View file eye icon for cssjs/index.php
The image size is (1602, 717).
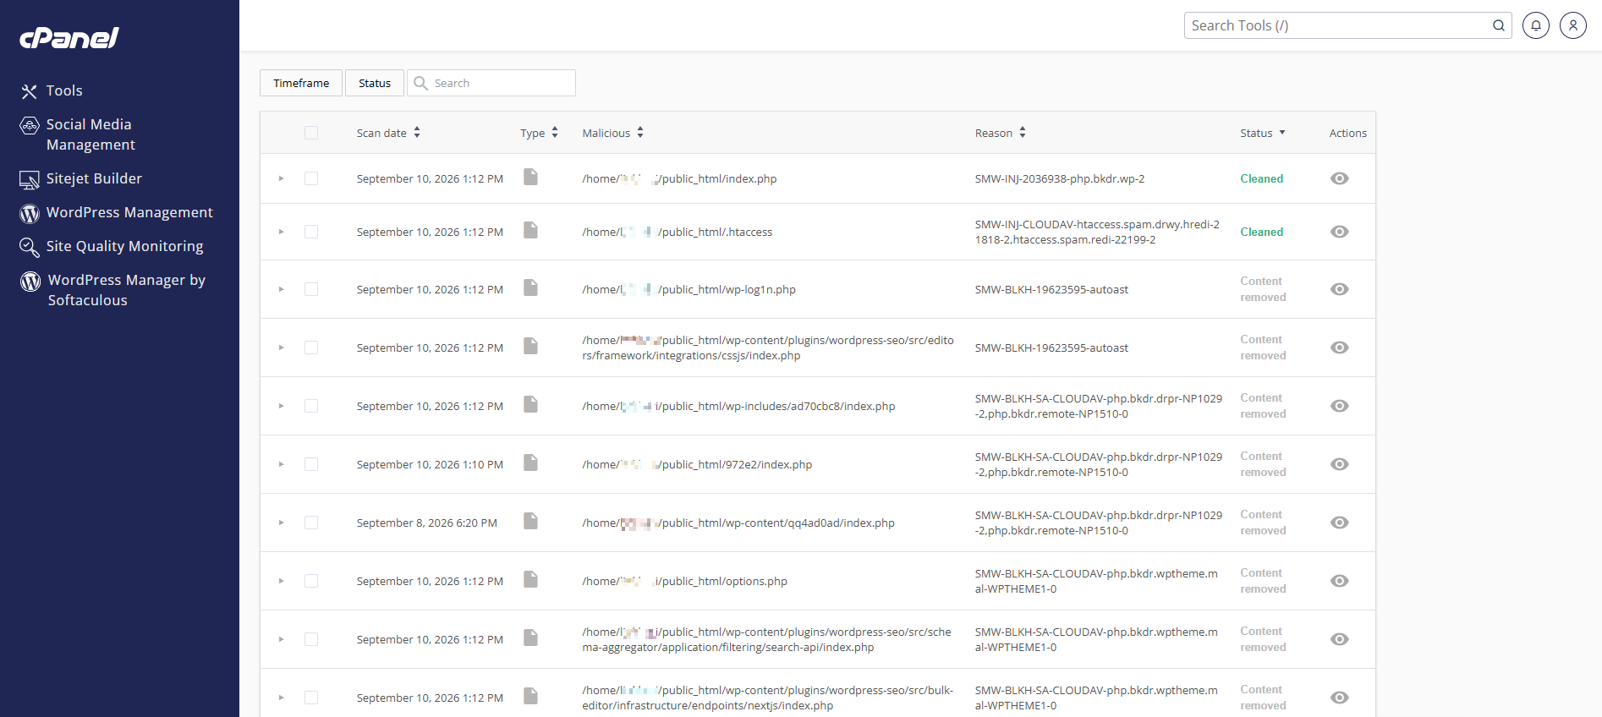tap(1339, 348)
